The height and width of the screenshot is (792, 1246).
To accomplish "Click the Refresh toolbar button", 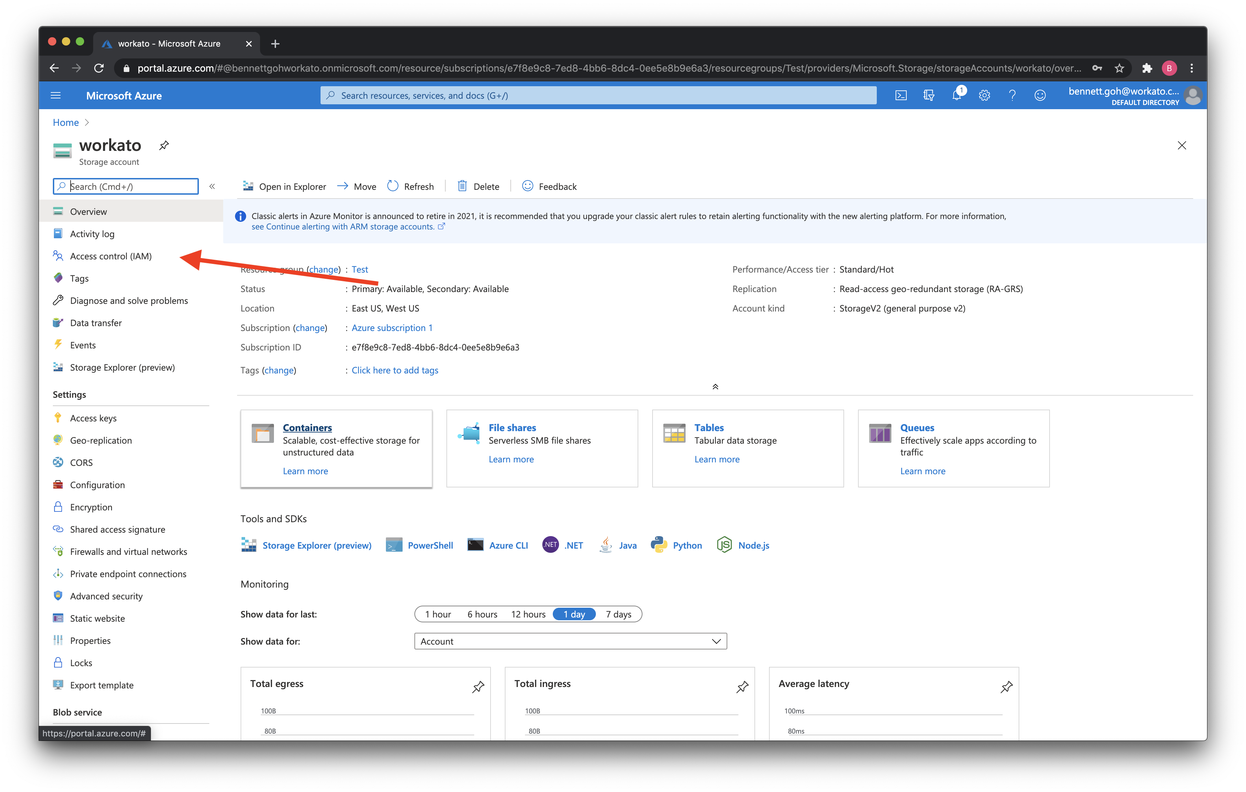I will [x=411, y=186].
